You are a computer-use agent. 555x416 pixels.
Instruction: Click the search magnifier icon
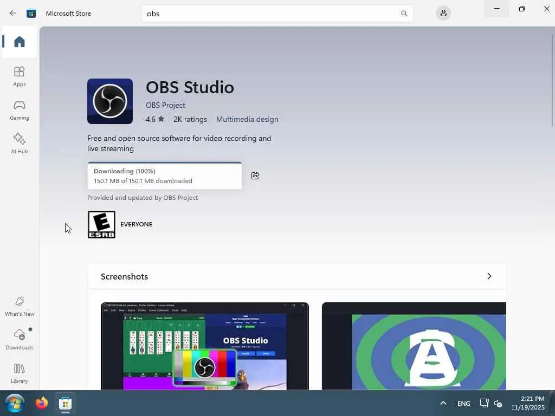(x=404, y=14)
